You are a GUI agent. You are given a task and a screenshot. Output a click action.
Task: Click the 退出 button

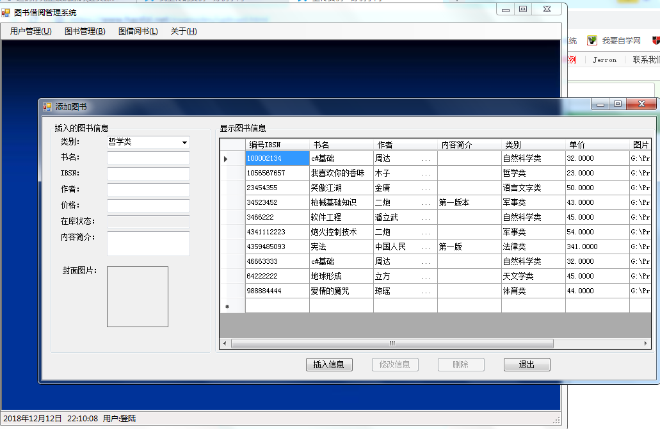coord(527,364)
